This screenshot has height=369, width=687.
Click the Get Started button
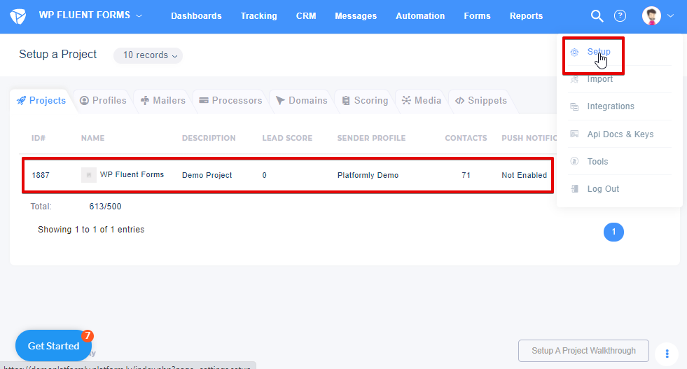click(x=53, y=346)
